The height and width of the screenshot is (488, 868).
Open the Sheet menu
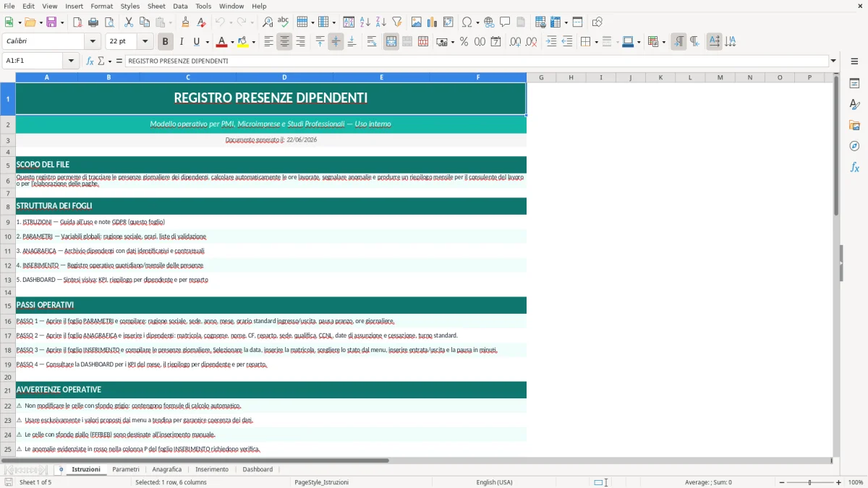coord(156,6)
